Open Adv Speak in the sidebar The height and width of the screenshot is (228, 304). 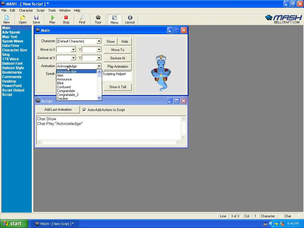(11, 32)
